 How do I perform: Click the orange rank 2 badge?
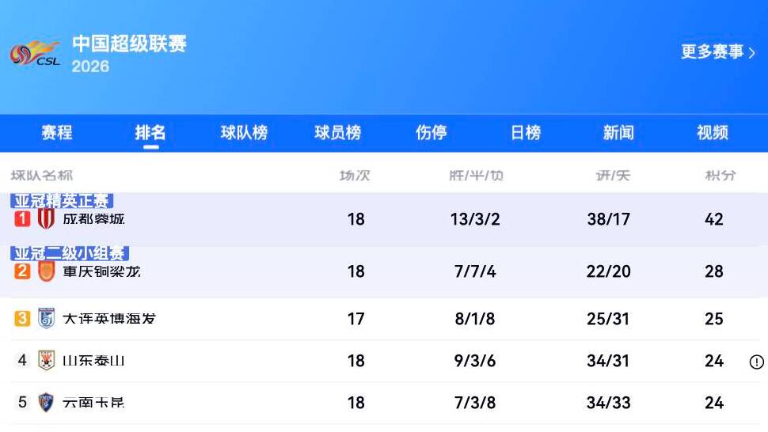[22, 271]
